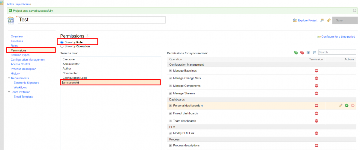Open the Roles page in sidebar

14,46
